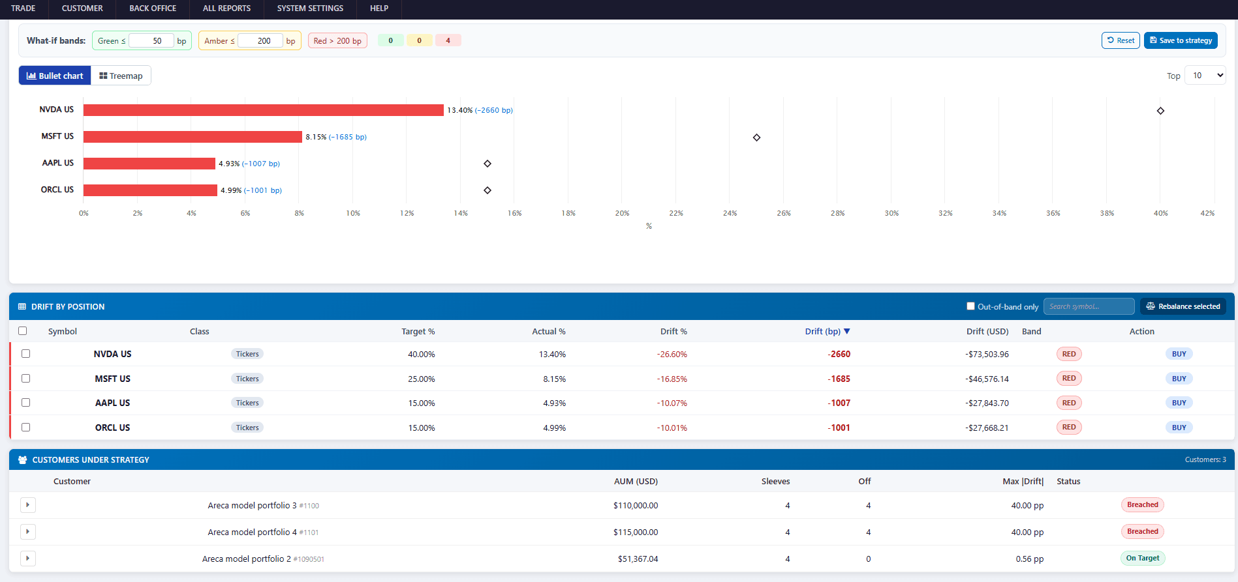Open the All Reports menu
Screen dimensions: 1238x582
tap(226, 8)
